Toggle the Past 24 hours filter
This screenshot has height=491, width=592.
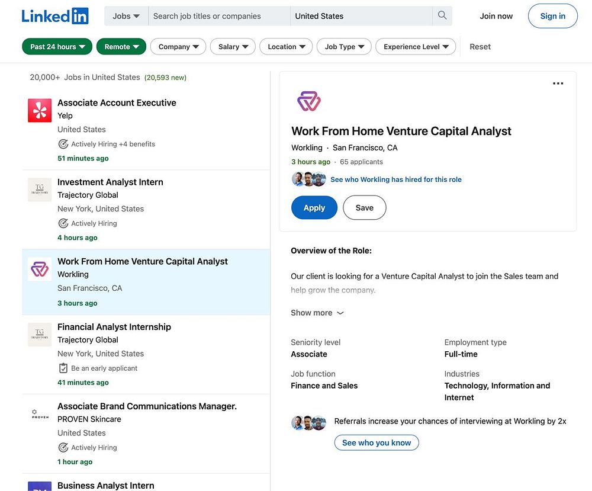coord(57,47)
